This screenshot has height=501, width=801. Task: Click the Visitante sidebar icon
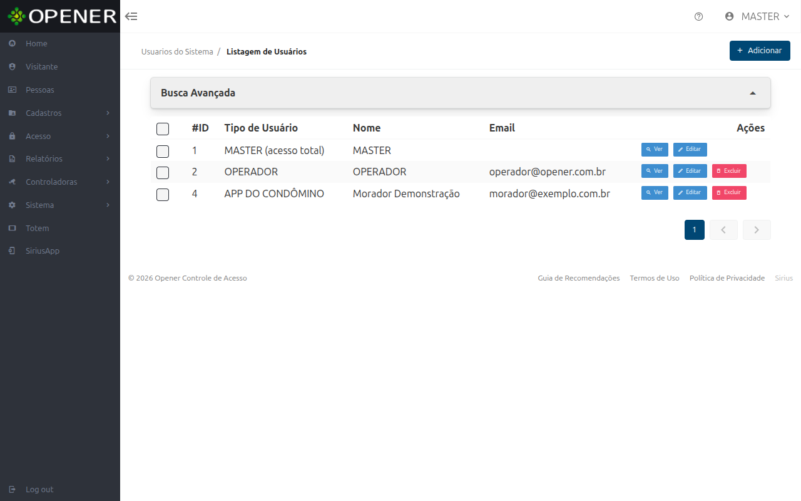(12, 66)
